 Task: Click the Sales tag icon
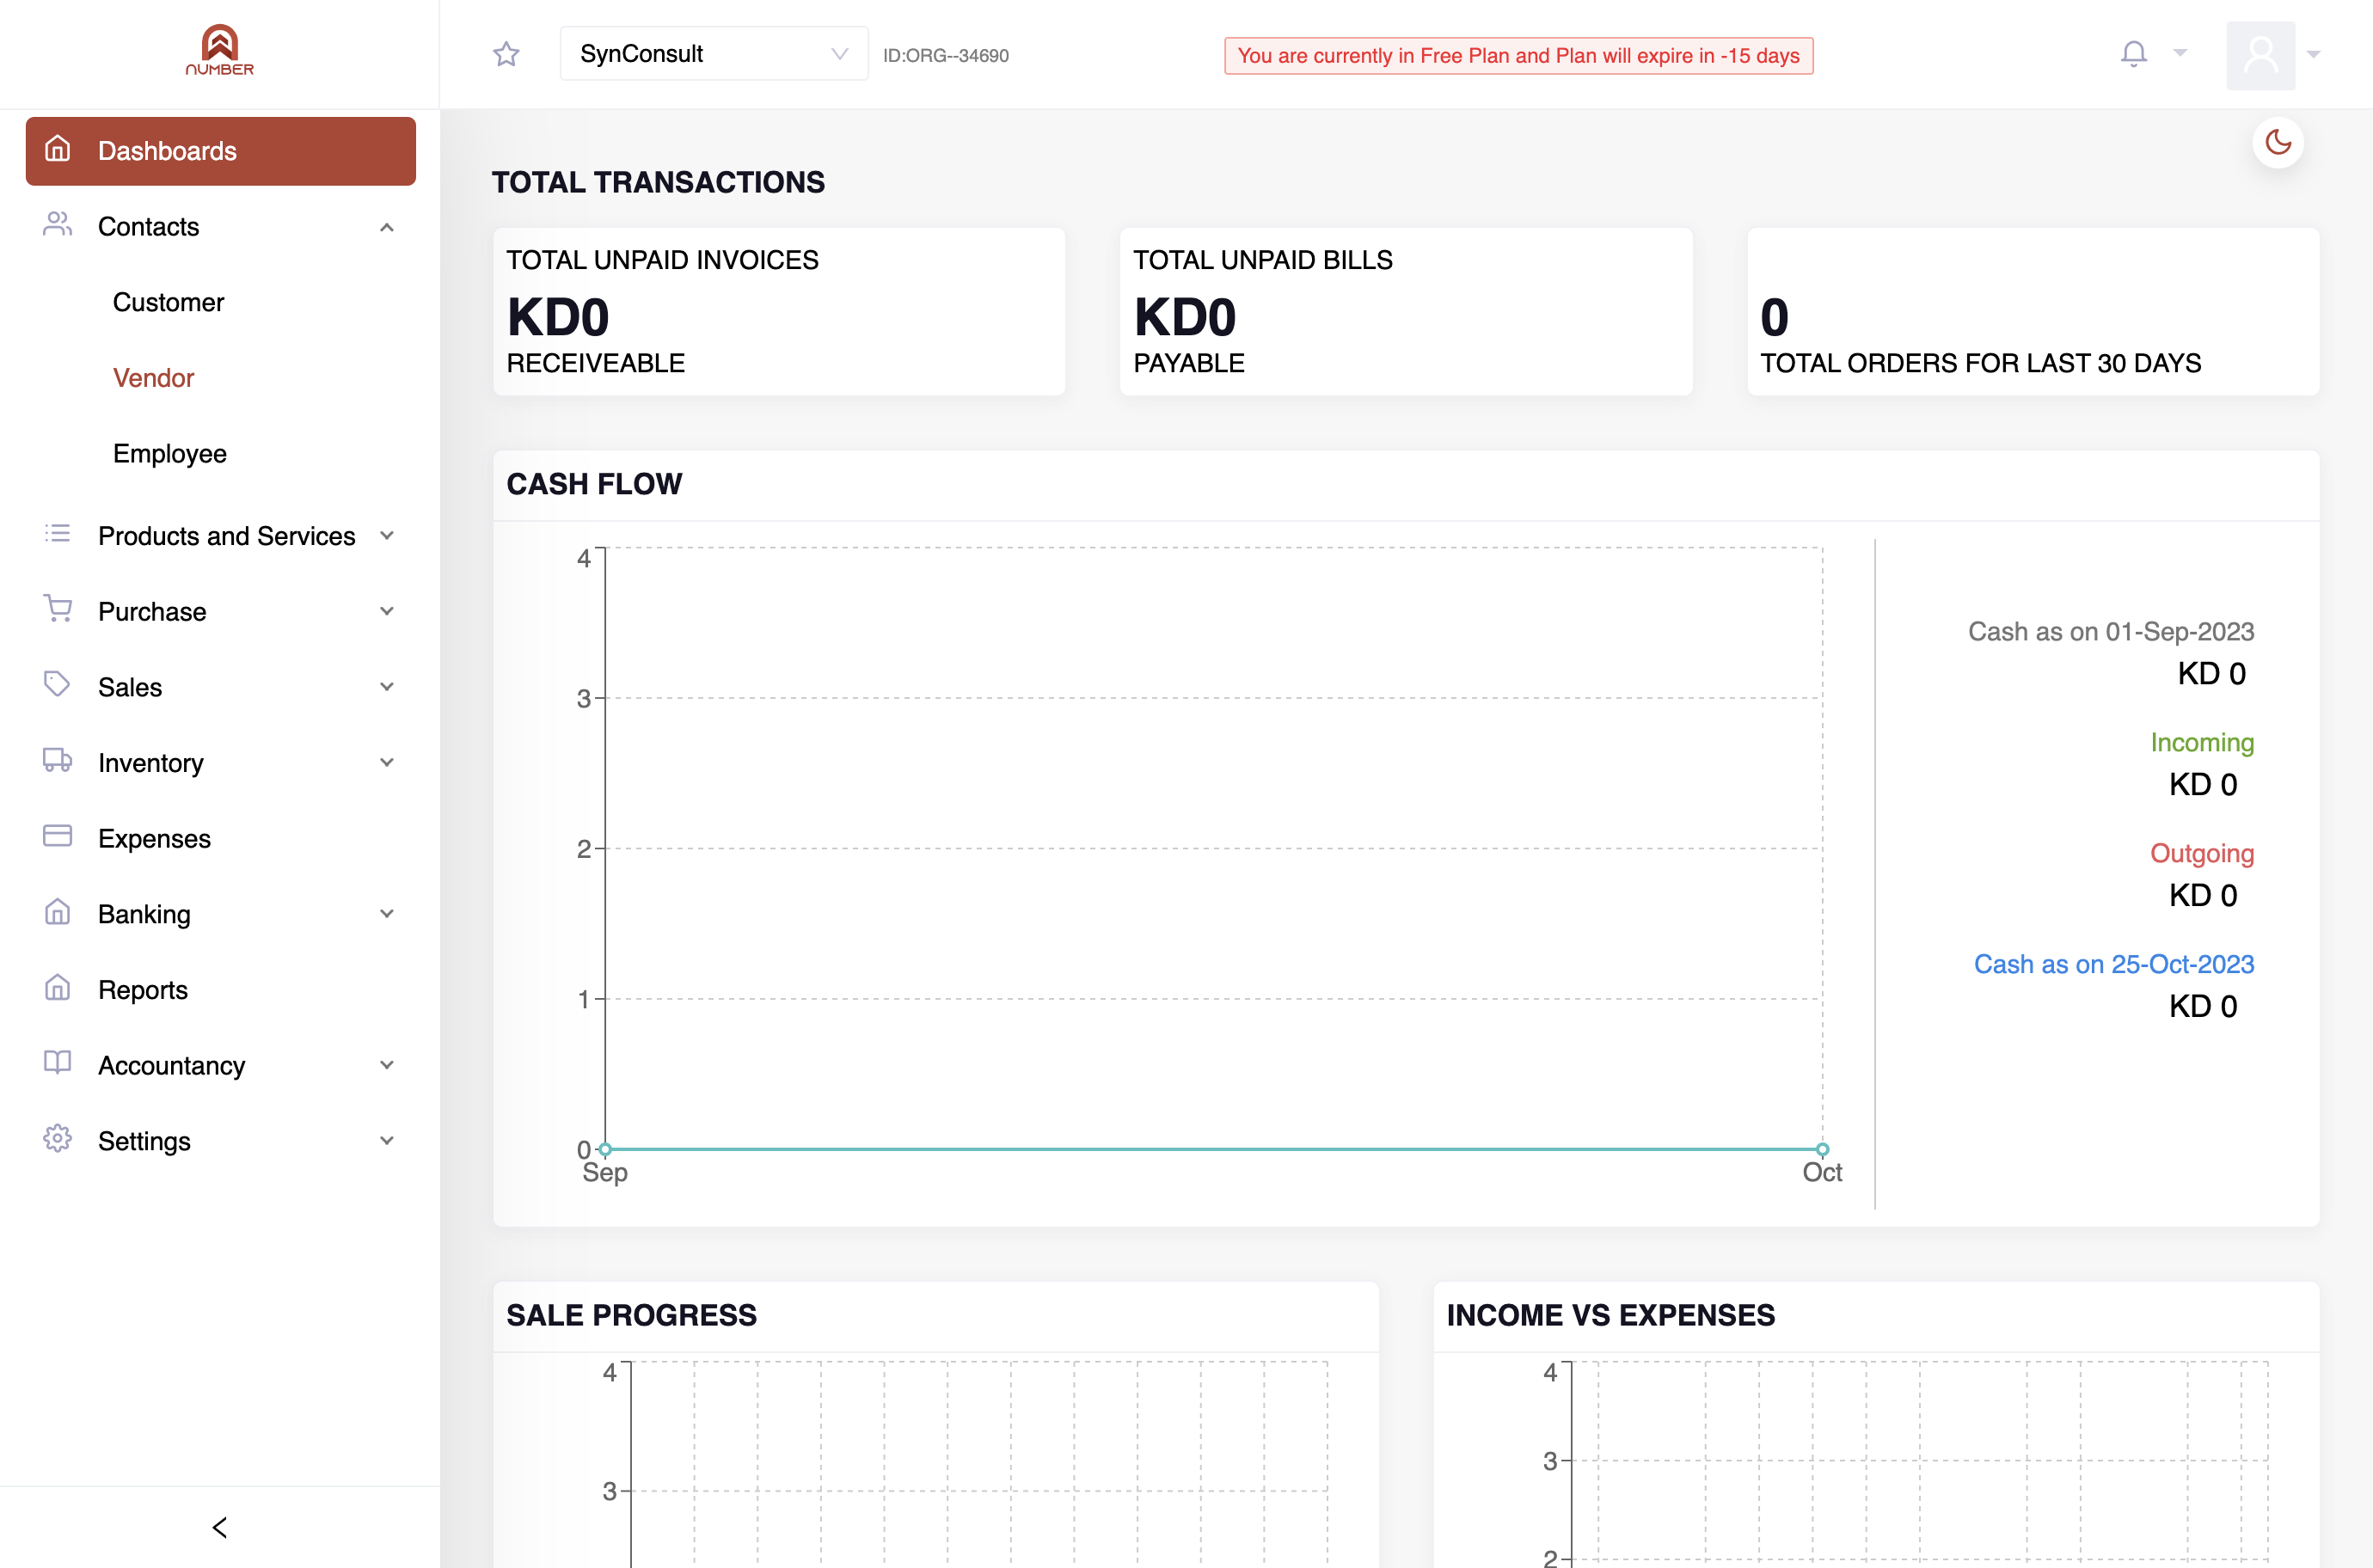tap(58, 685)
